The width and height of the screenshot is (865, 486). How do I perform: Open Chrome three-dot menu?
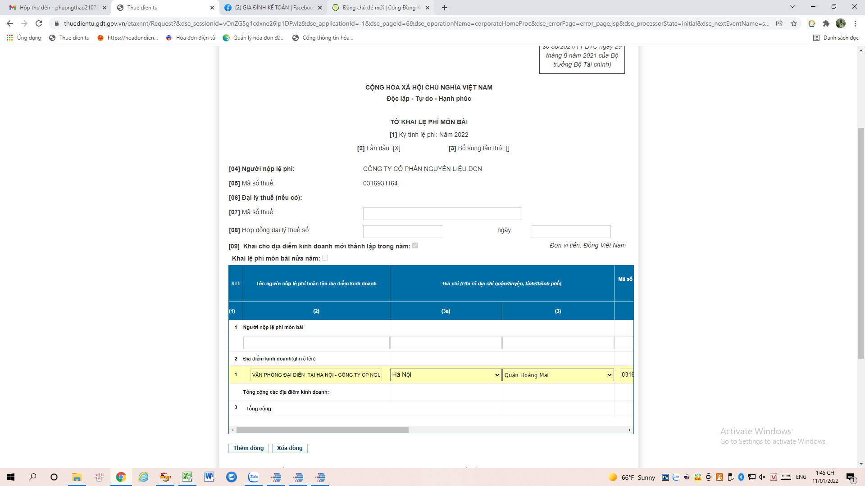click(855, 23)
